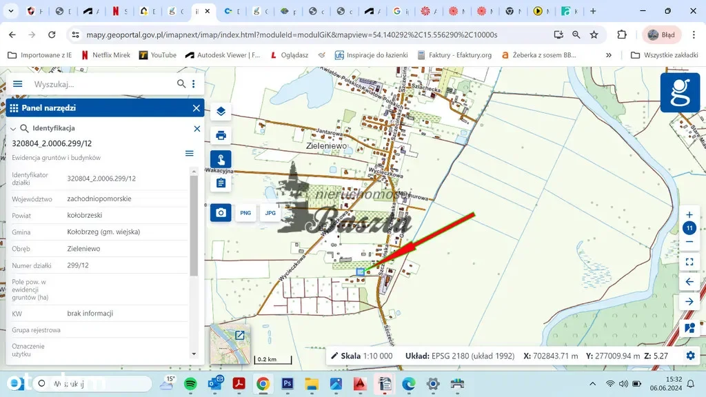Collapse the Identyfikacja section
Image resolution: width=706 pixels, height=397 pixels.
point(13,129)
